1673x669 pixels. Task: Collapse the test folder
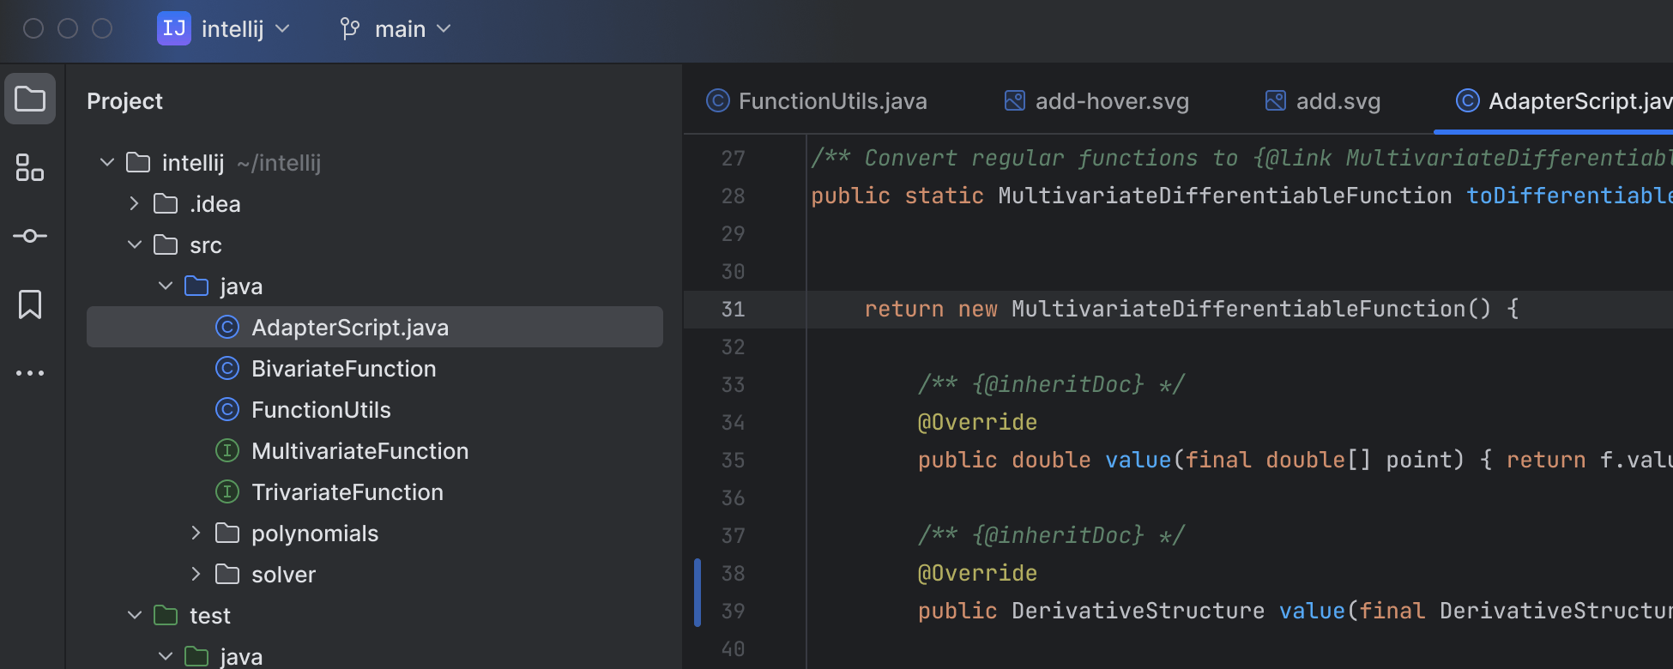[135, 616]
